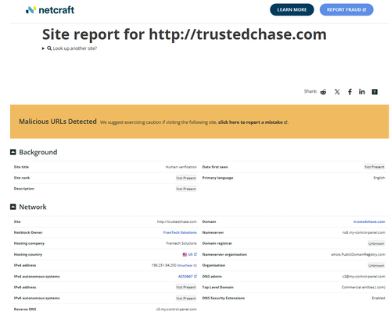The width and height of the screenshot is (391, 315).
Task: Click the 'DNS Security Extensions' row label
Action: tap(224, 298)
